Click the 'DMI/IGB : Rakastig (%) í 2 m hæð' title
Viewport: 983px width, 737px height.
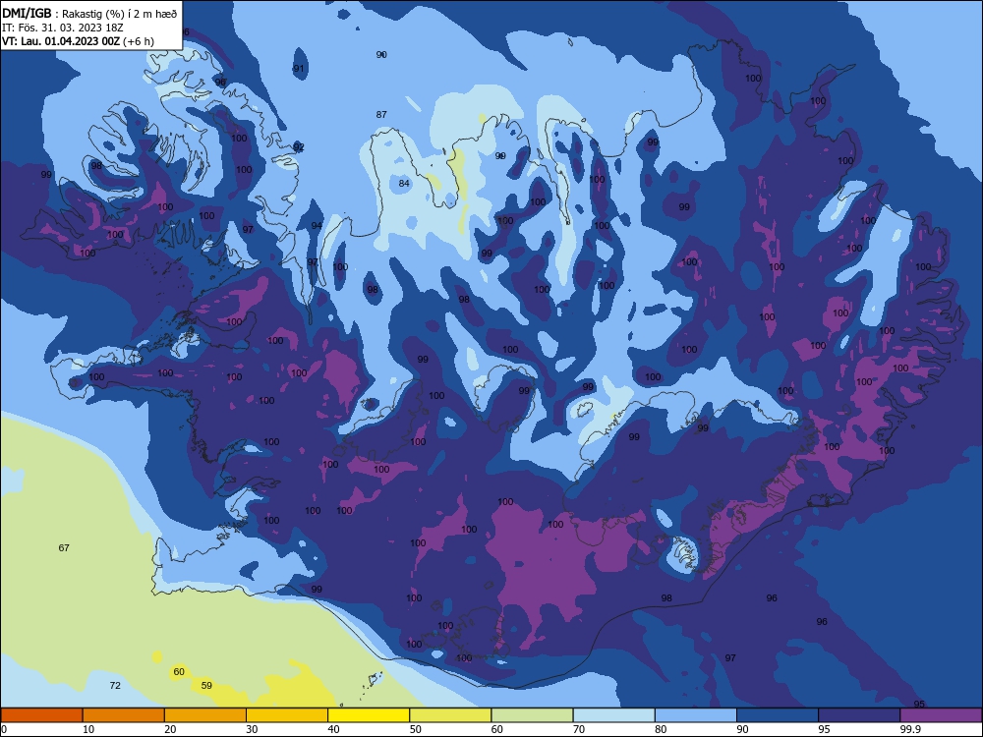[89, 13]
